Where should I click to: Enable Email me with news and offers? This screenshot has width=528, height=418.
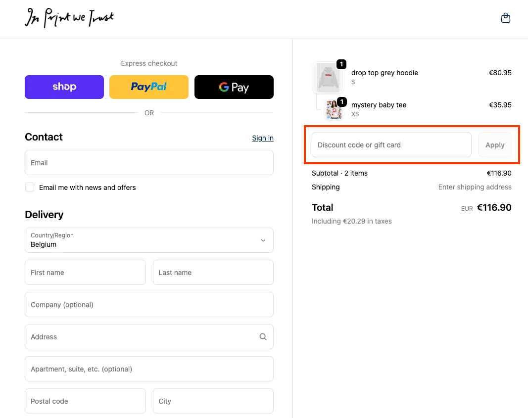(x=30, y=187)
